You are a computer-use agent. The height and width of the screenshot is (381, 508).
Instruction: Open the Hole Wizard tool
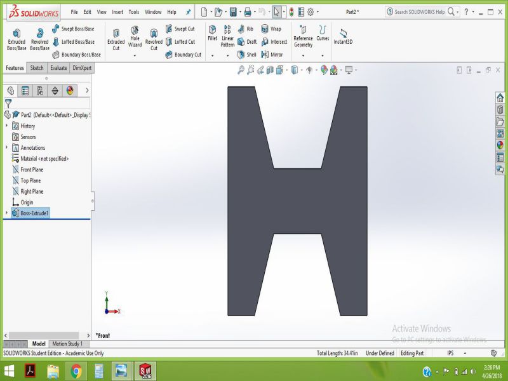coord(135,37)
